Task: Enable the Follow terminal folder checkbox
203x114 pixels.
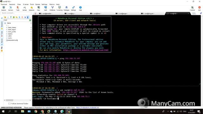Action: (10, 104)
